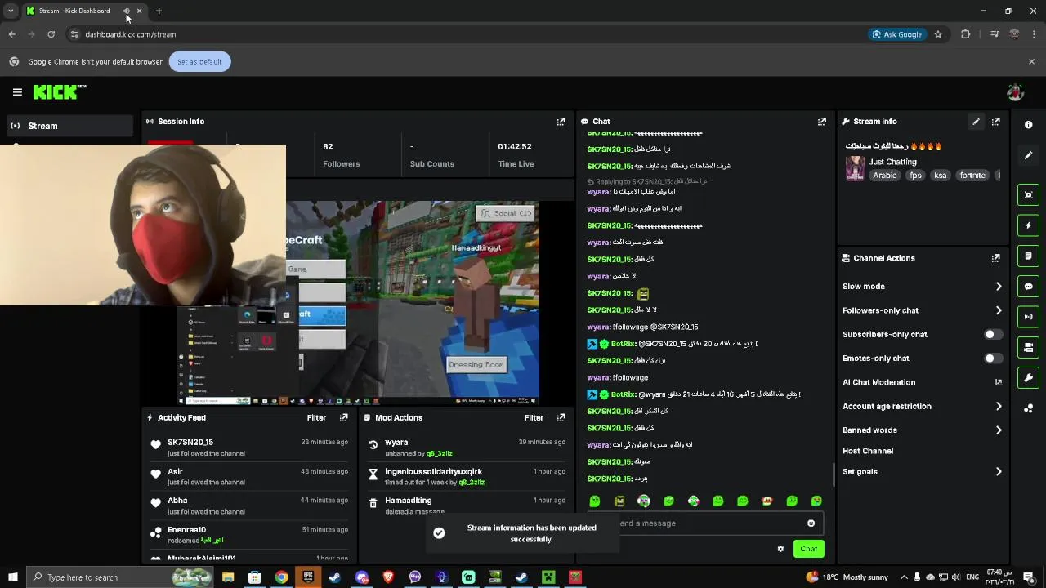Open tab search dropdown in Chrome

coord(11,11)
